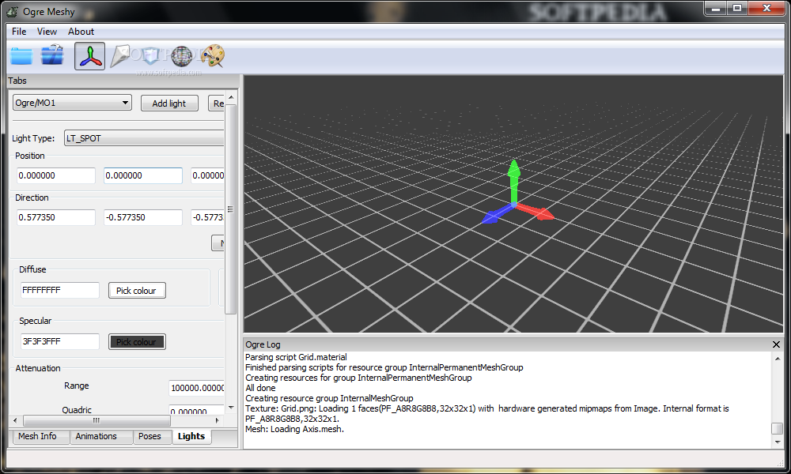Viewport: 791px width, 474px height.
Task: Click the partially visible Re button
Action: click(217, 103)
